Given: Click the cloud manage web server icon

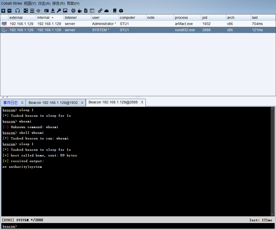Looking at the screenshot, I should coord(106,11).
